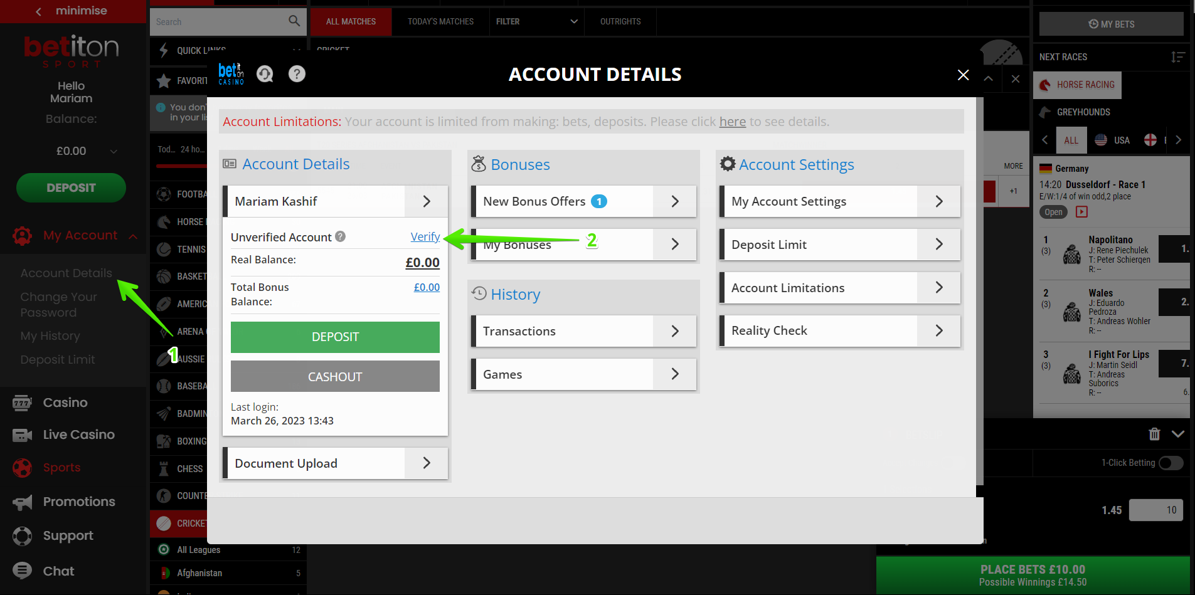
Task: Click the Favorites star icon
Action: 164,80
